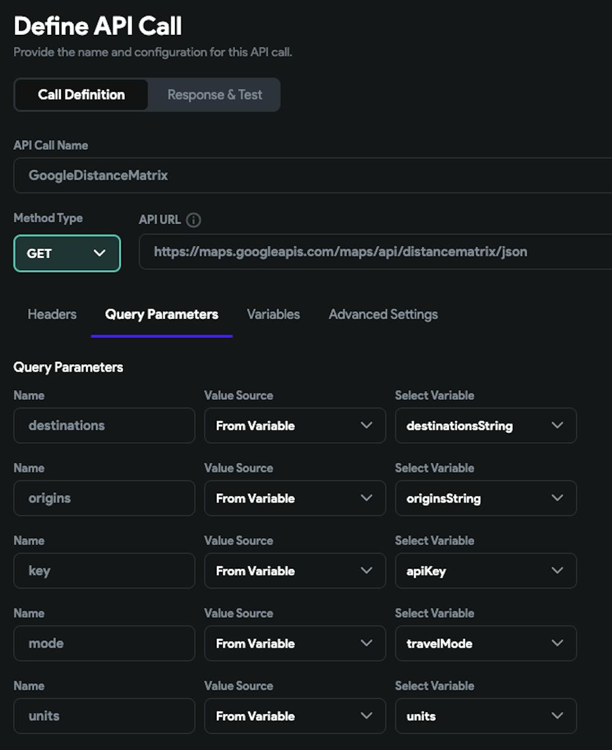Open Value Source dropdown for destinations

(x=294, y=426)
